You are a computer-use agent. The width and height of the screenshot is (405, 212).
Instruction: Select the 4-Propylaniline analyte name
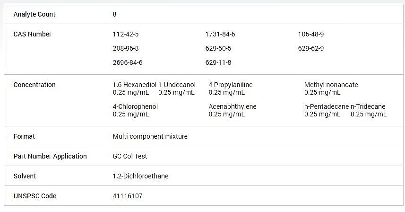click(231, 85)
